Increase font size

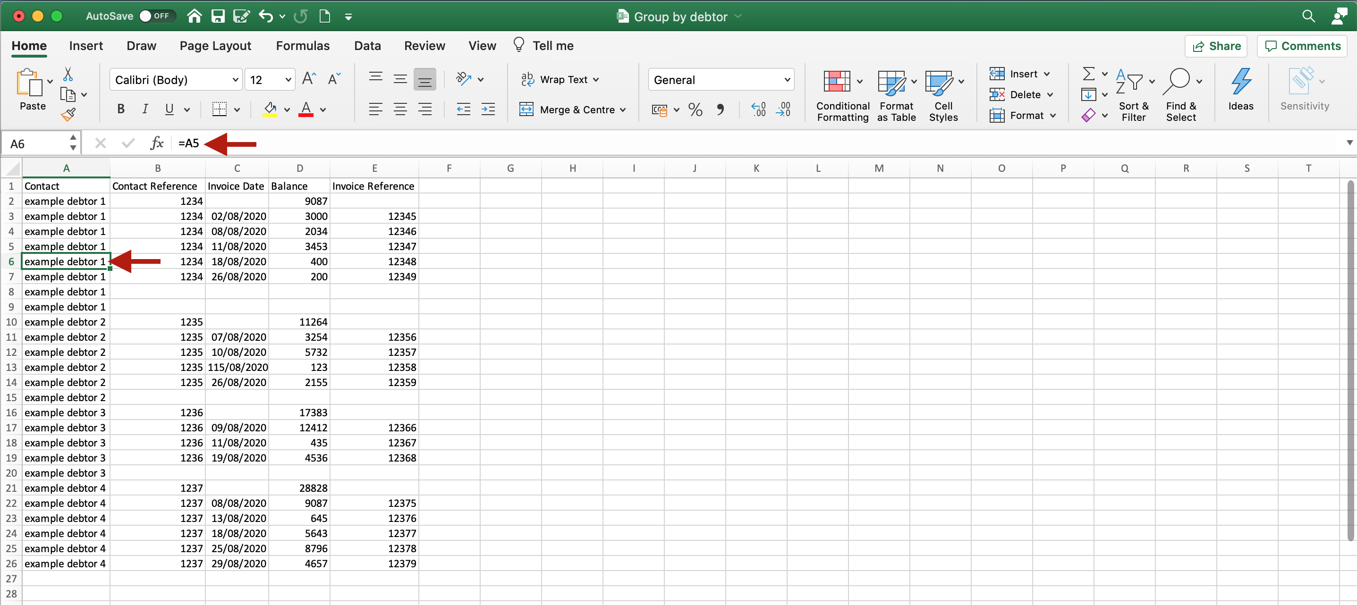309,79
